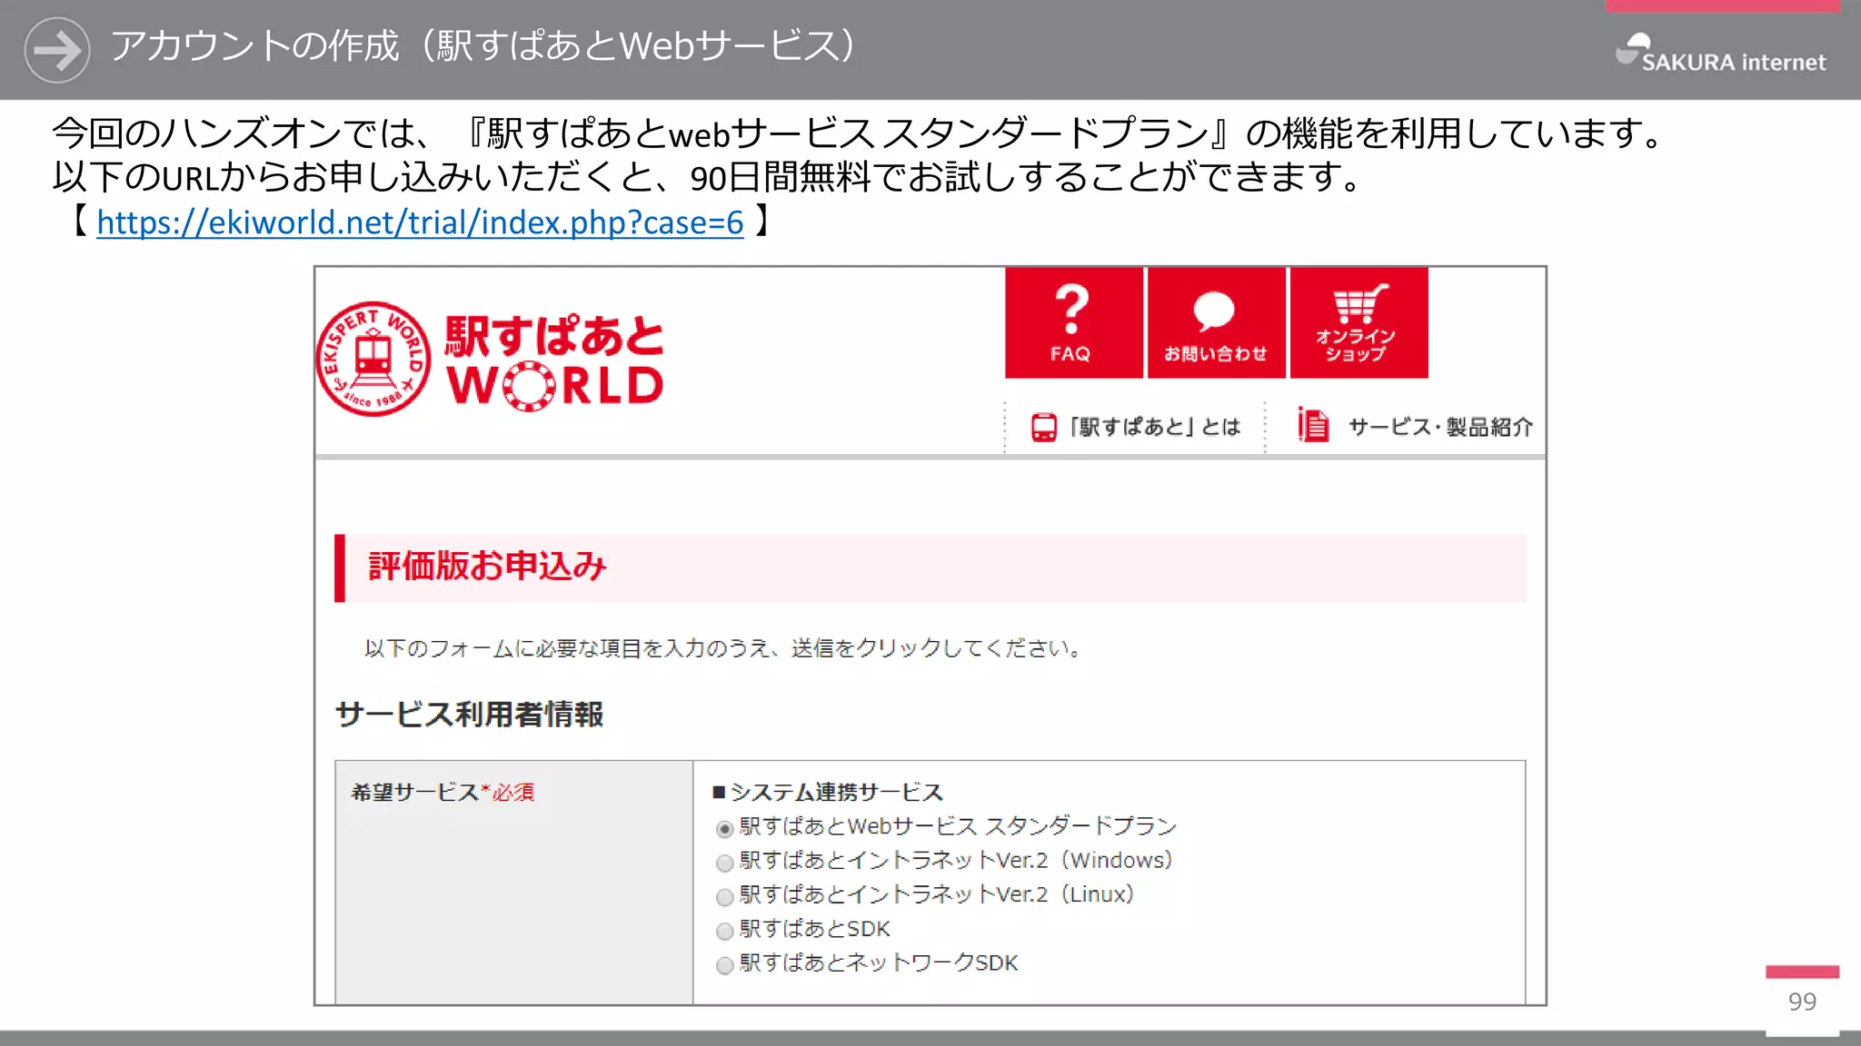
Task: Select 駅すぱあとイントラネットVer.2 (Windows) radio
Action: (724, 863)
